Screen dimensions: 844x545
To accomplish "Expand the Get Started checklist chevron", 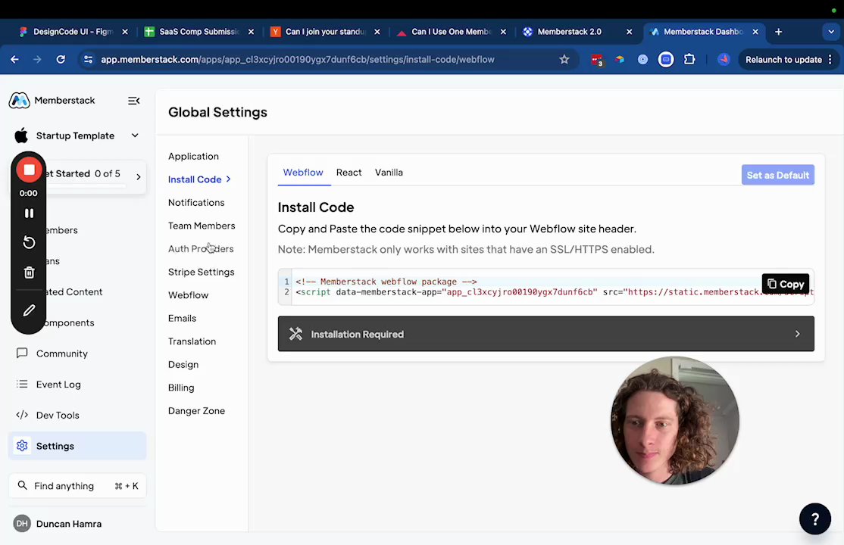I will (x=139, y=176).
